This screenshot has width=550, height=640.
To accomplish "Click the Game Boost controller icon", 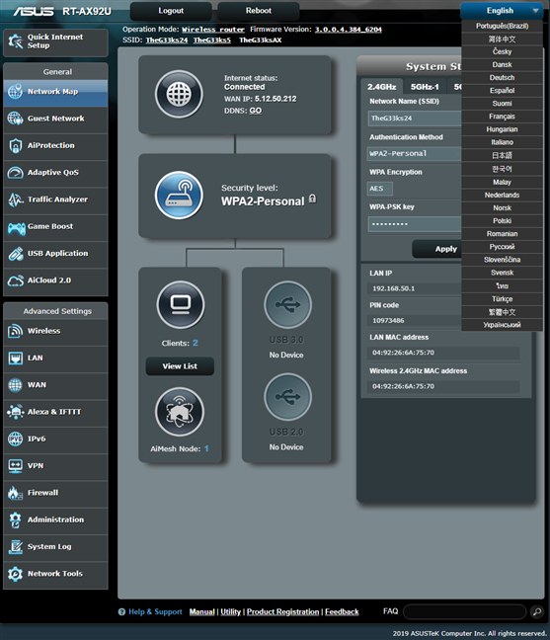I will pos(17,228).
